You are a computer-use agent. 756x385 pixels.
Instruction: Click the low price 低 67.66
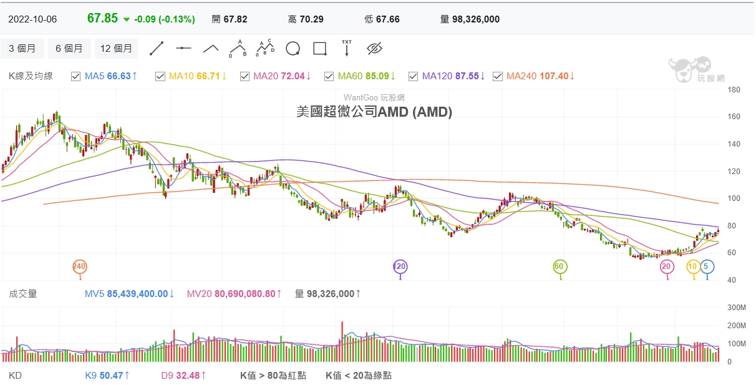(382, 19)
